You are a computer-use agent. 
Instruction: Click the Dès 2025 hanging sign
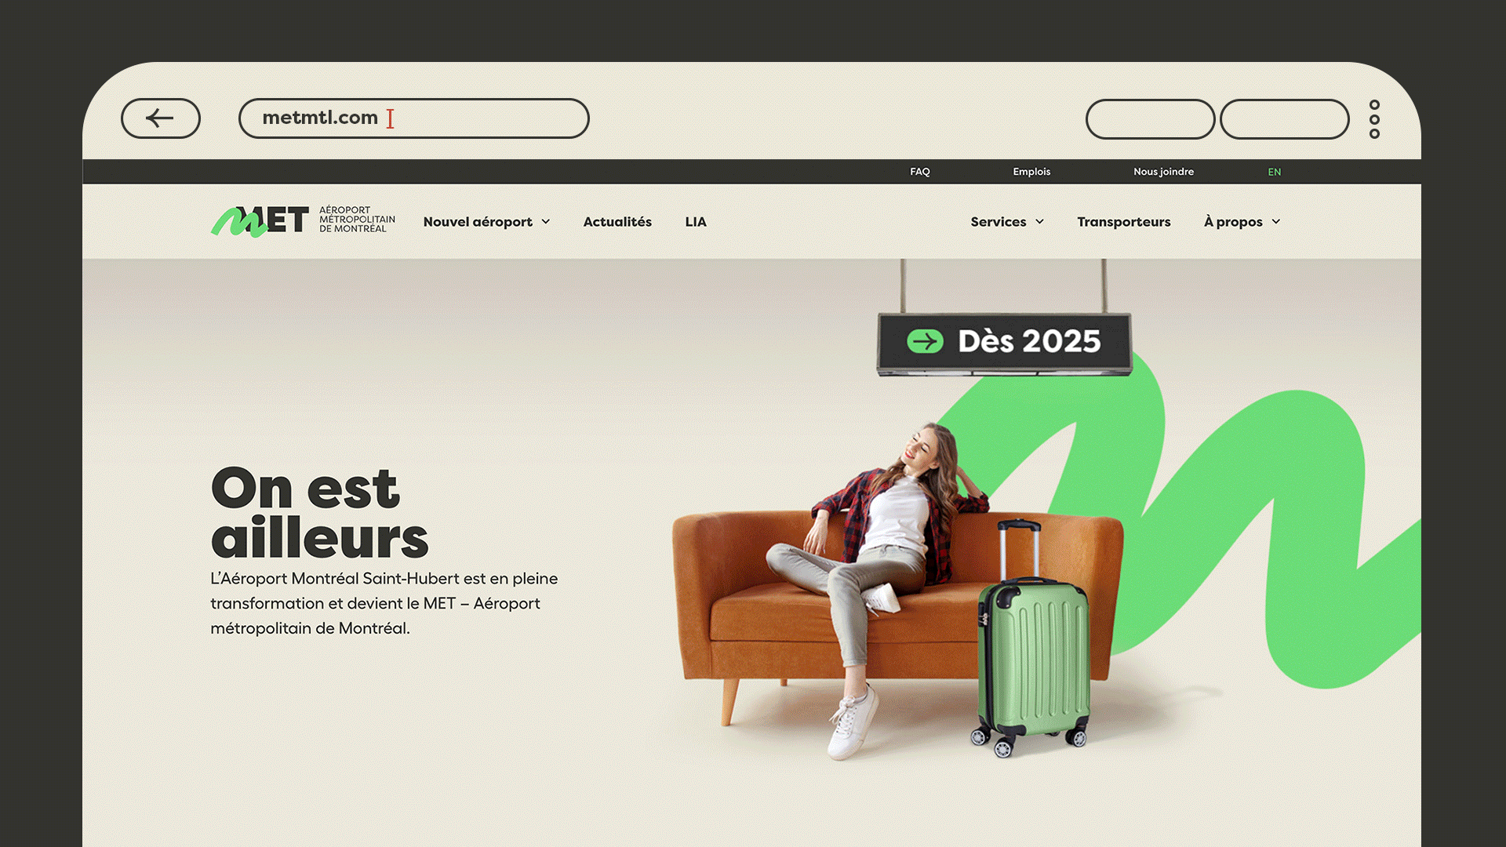click(x=1005, y=344)
